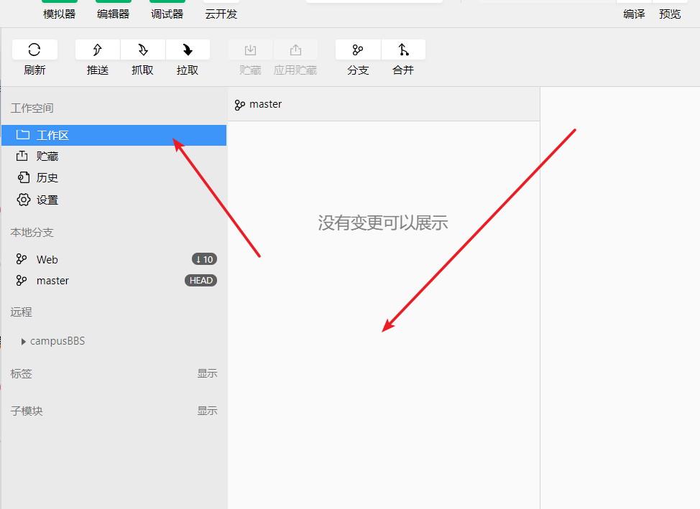Click the 工作空间 section heading
The height and width of the screenshot is (509, 700).
pyautogui.click(x=32, y=108)
